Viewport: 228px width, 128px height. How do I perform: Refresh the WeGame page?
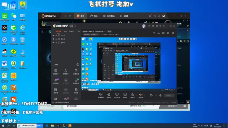(x=70, y=16)
